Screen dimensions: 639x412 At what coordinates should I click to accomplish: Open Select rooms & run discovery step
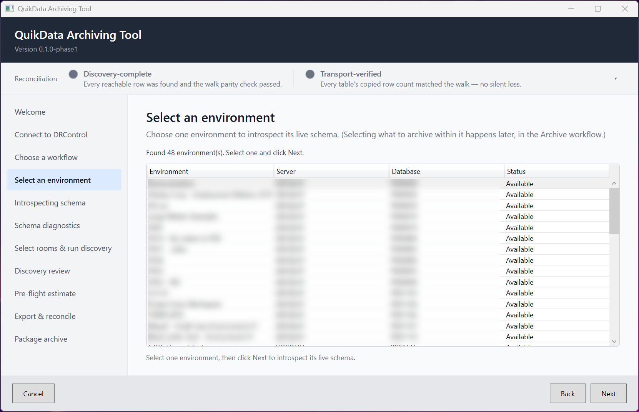[64, 248]
